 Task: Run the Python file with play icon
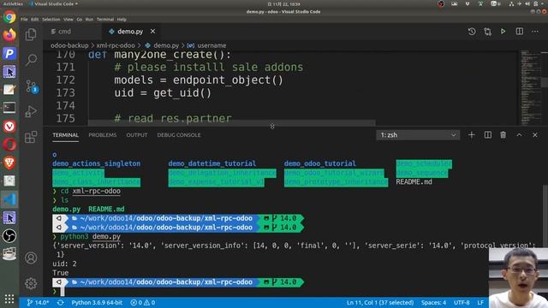tap(503, 32)
